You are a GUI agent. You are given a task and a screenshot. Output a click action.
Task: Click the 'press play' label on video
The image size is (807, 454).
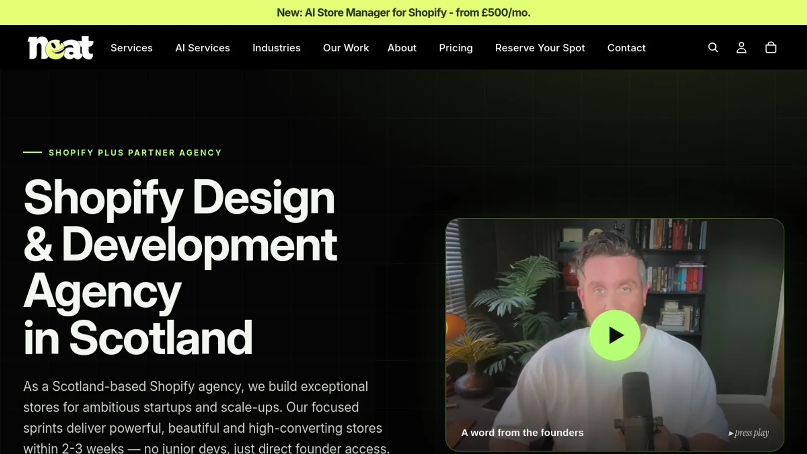click(749, 433)
